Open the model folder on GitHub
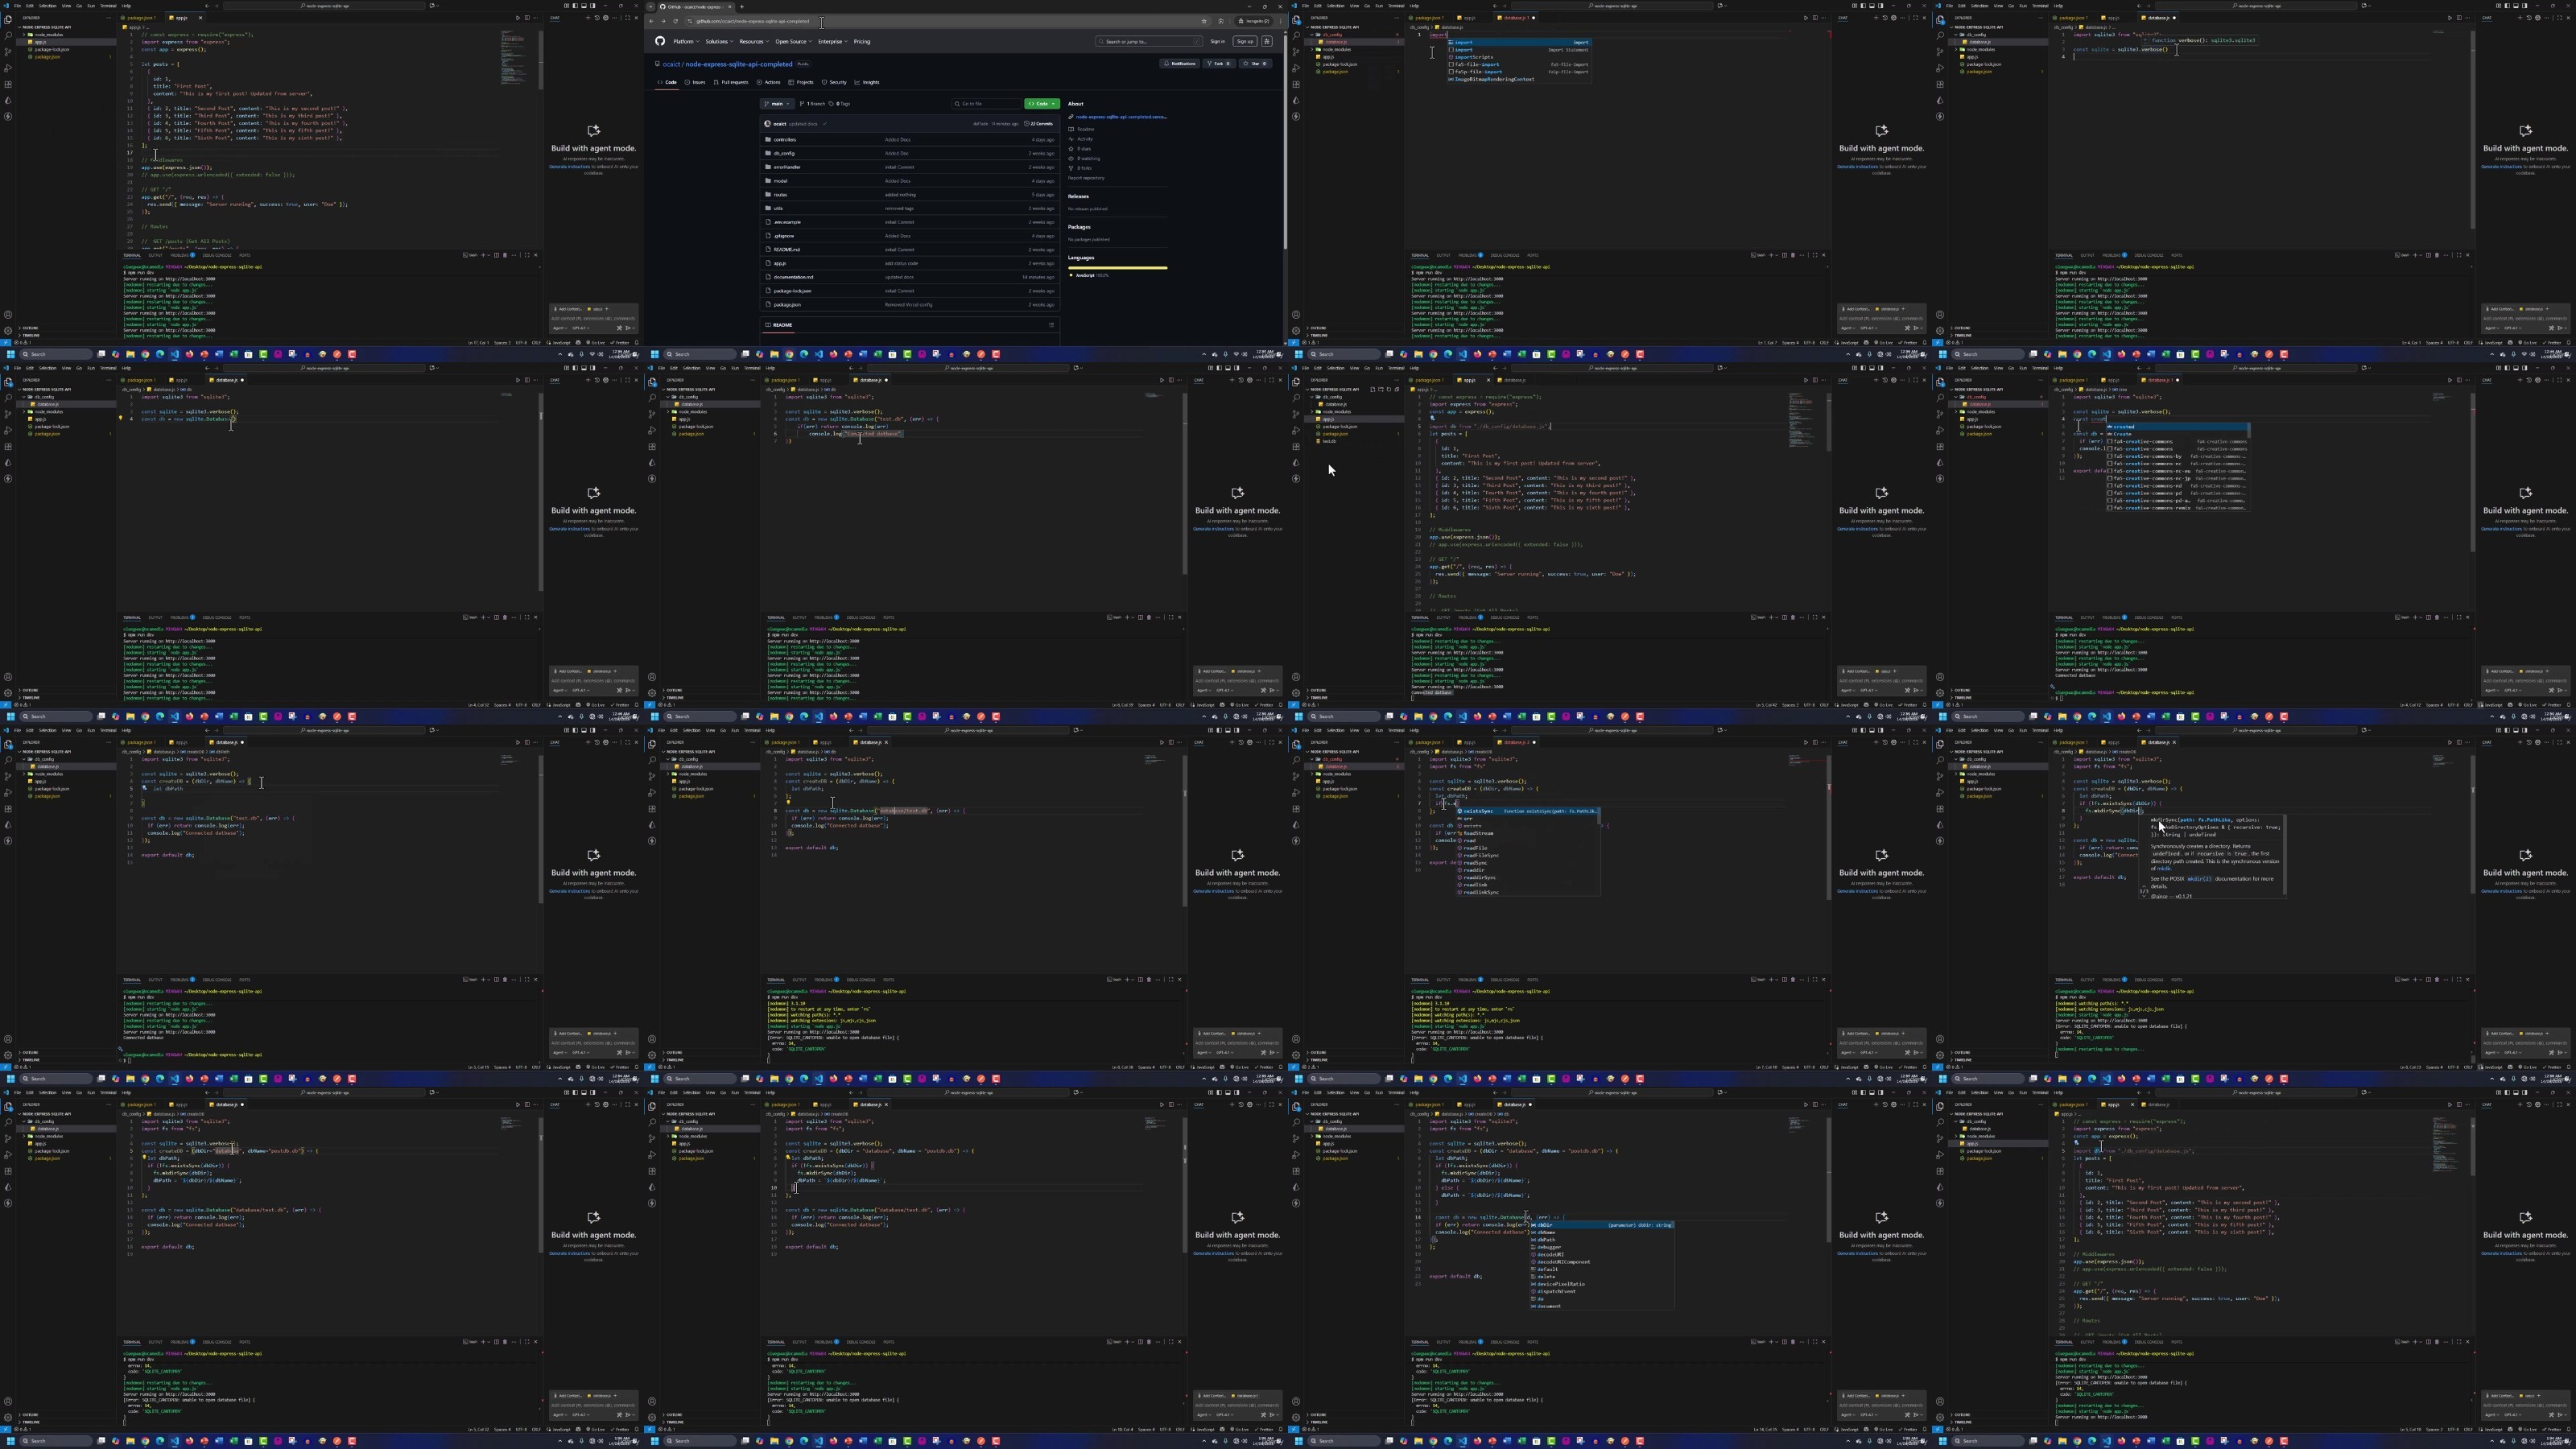This screenshot has width=2576, height=1449. click(x=781, y=181)
